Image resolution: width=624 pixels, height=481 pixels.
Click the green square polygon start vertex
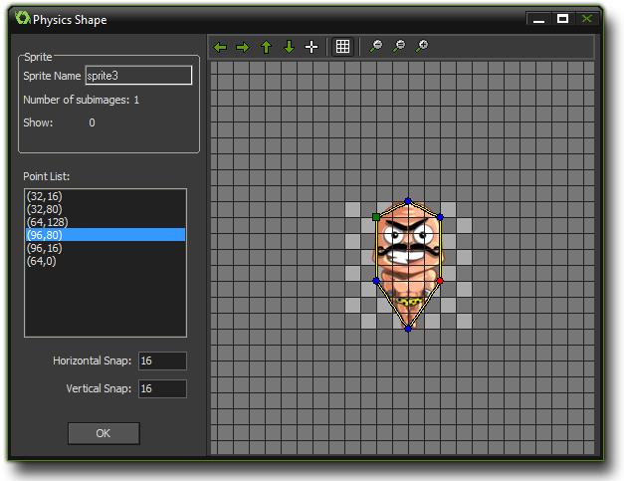[x=376, y=216]
